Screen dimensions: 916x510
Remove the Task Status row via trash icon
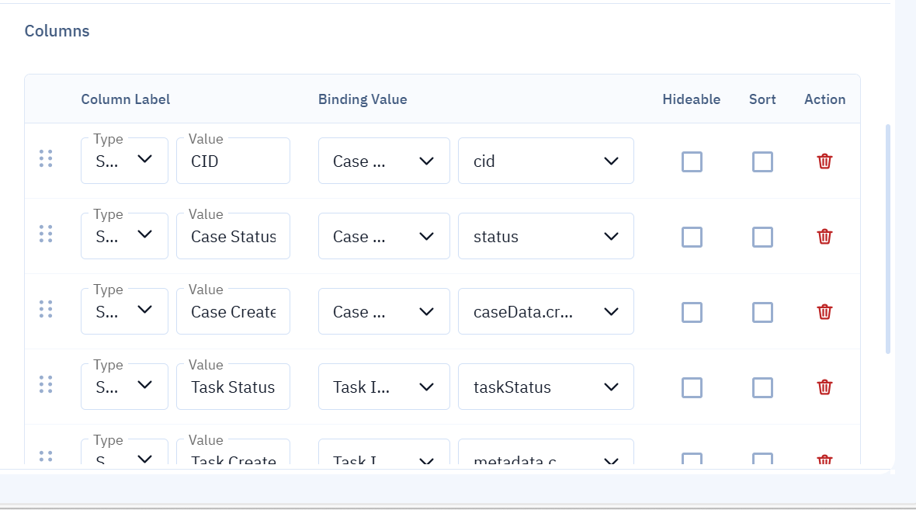click(824, 387)
